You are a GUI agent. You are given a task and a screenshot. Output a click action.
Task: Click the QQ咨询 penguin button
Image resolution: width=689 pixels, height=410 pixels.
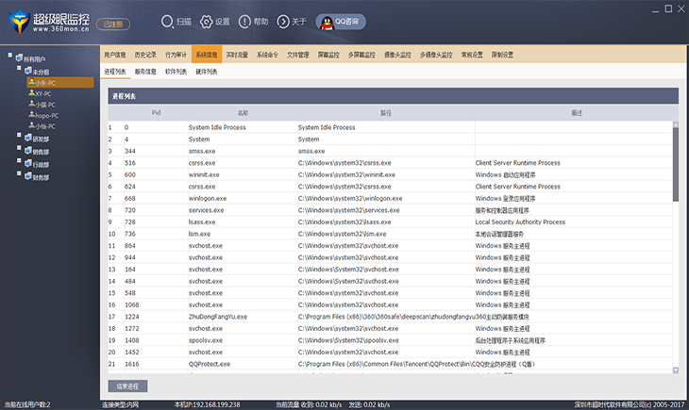341,21
